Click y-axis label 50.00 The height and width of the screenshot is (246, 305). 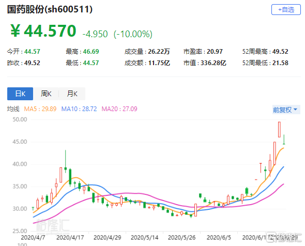click(20, 119)
